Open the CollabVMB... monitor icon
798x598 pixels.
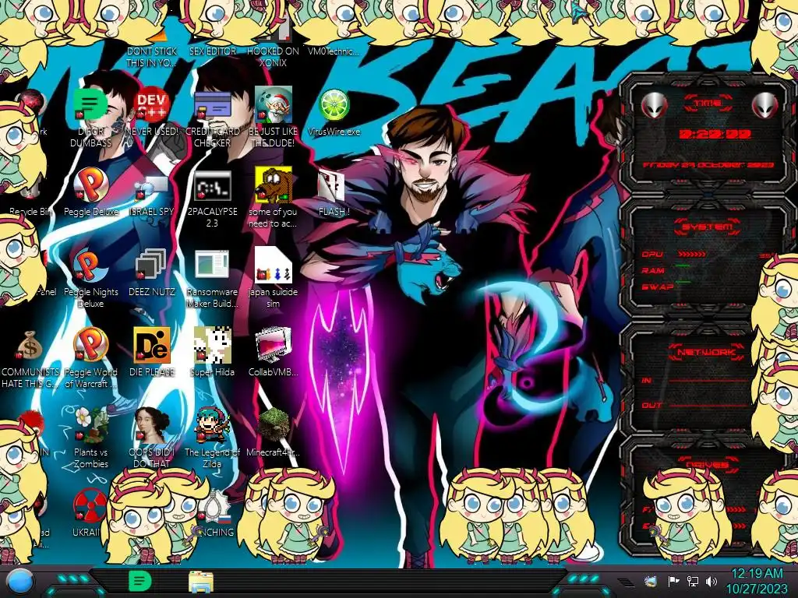click(273, 346)
